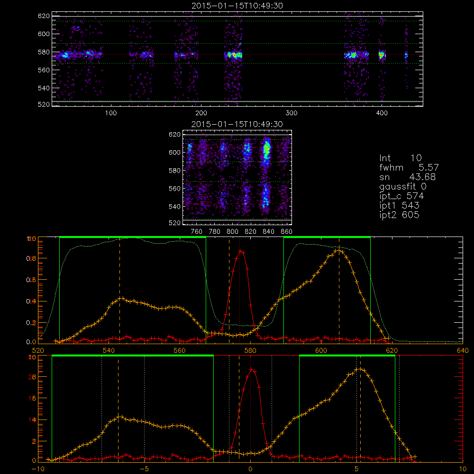Click x-axis label 10 of lower profile plot
The height and width of the screenshot is (474, 474).
463,469
